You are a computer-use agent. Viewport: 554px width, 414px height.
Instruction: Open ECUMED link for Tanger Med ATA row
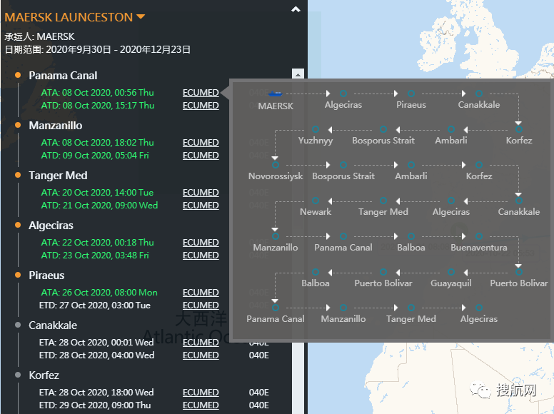point(201,193)
